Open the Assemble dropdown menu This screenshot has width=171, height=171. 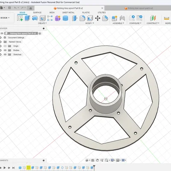[118, 23]
